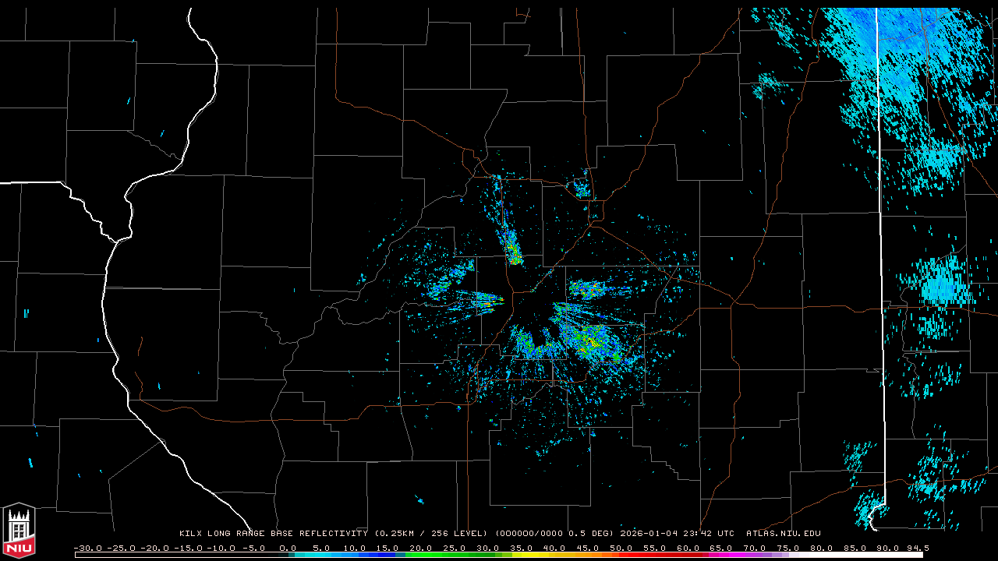Image resolution: width=998 pixels, height=561 pixels.
Task: Click the cyan 5.0 dBZ scale segment
Action: 320,555
